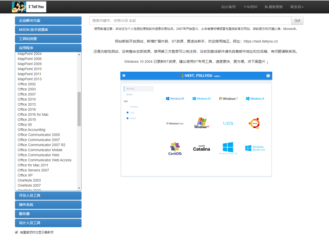Select OneNote 2007 in the list

[29, 185]
